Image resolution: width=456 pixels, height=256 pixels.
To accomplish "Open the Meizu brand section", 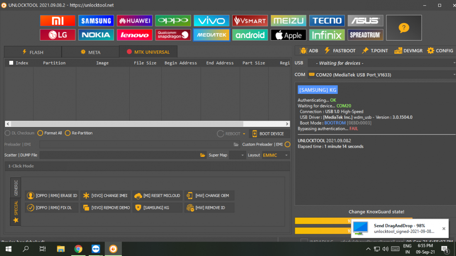I will pos(289,21).
